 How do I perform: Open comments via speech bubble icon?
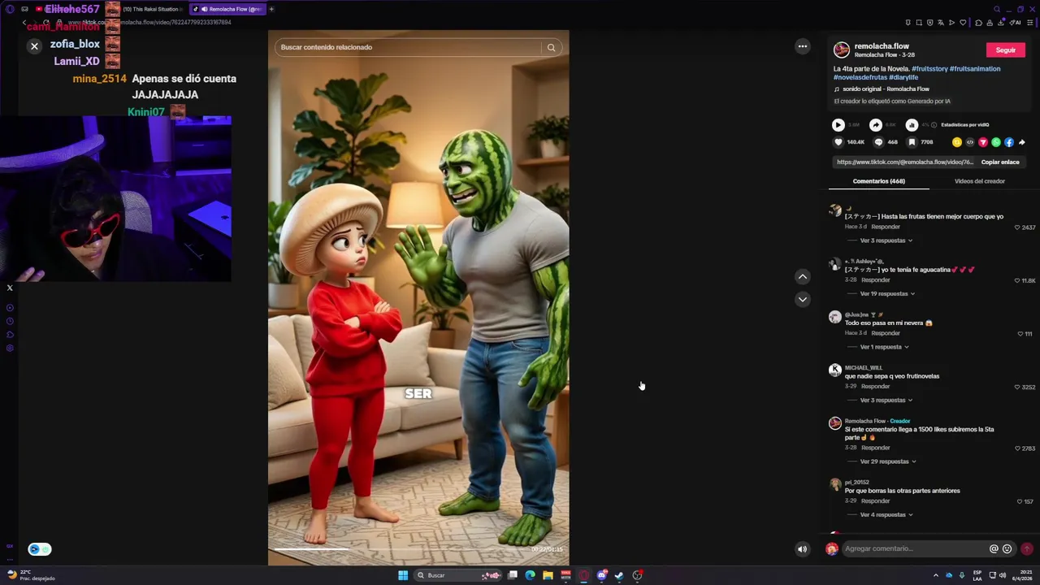(x=878, y=142)
